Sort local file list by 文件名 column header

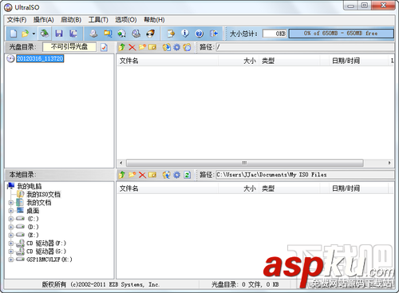[168, 188]
